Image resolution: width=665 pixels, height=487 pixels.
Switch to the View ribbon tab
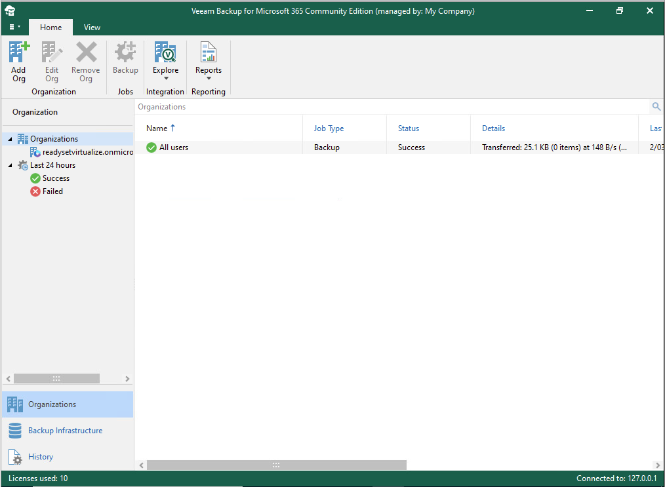point(92,27)
